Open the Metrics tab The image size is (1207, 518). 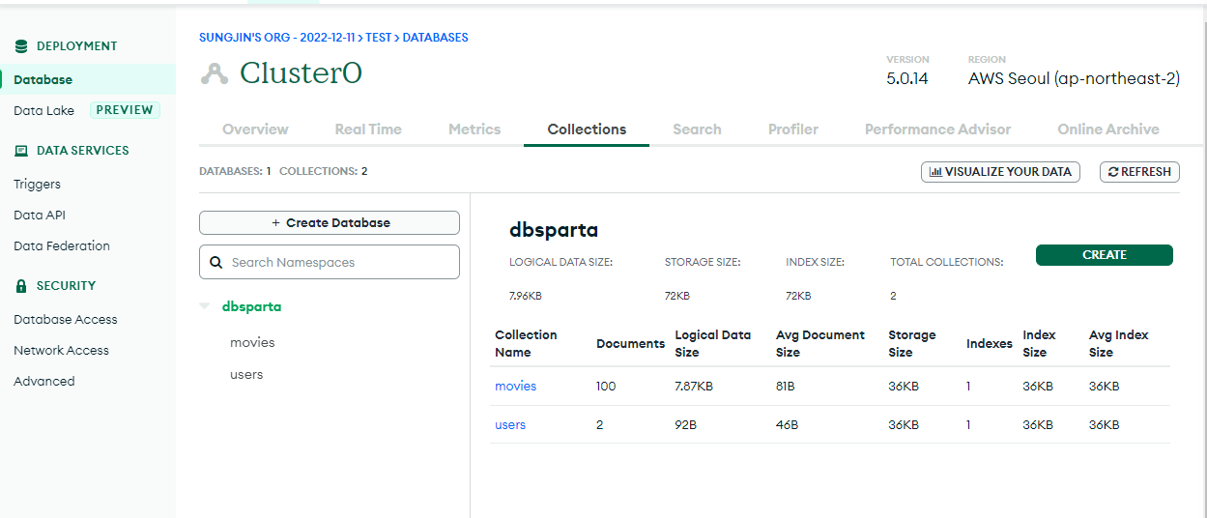point(474,129)
